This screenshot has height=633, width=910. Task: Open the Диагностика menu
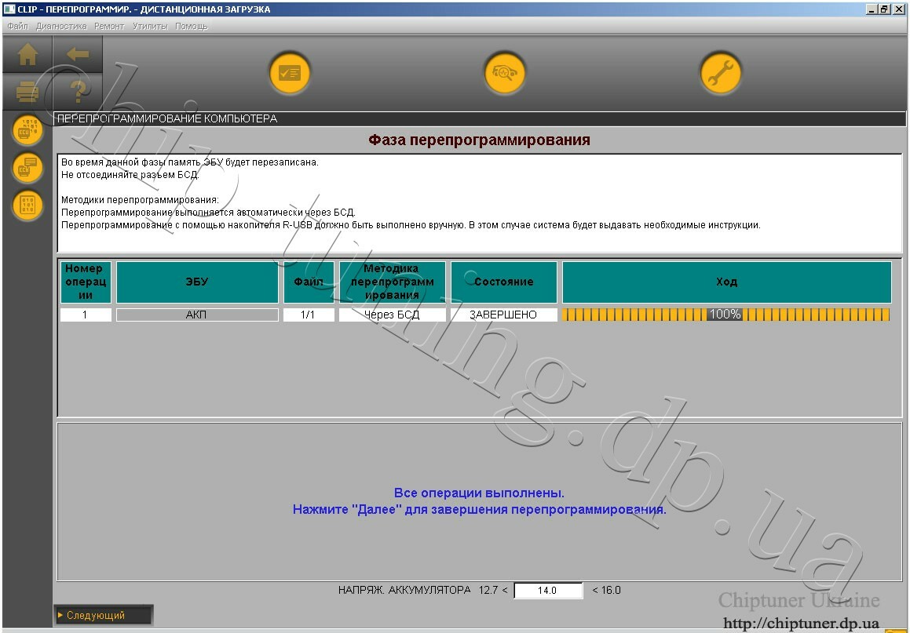pyautogui.click(x=61, y=26)
